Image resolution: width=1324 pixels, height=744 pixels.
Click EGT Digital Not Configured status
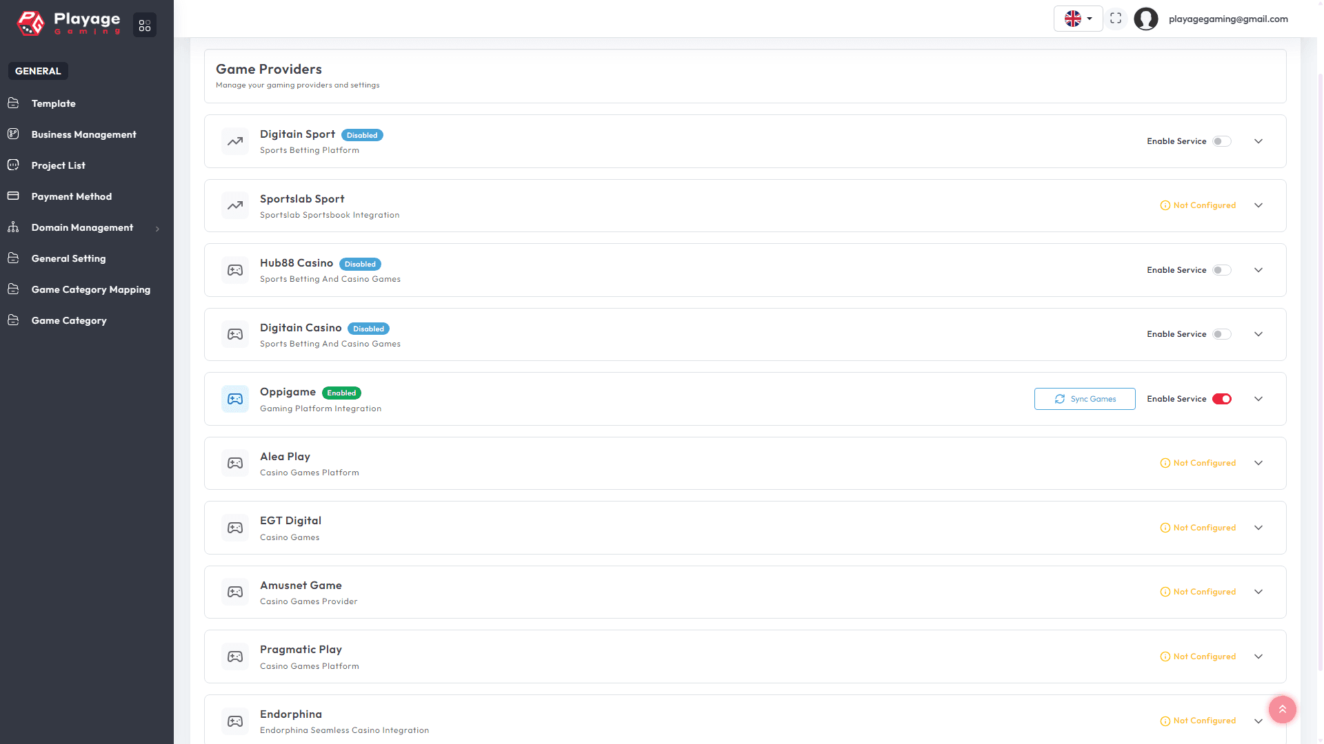1198,528
